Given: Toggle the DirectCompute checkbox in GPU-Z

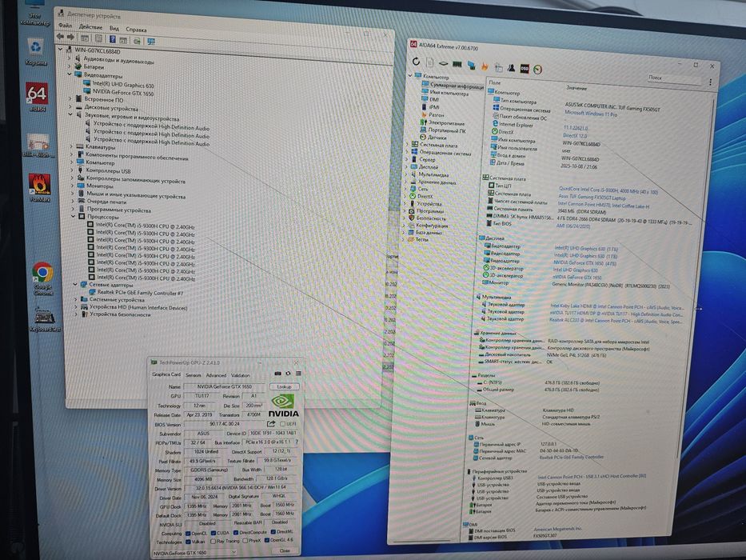Looking at the screenshot, I should click(x=235, y=532).
